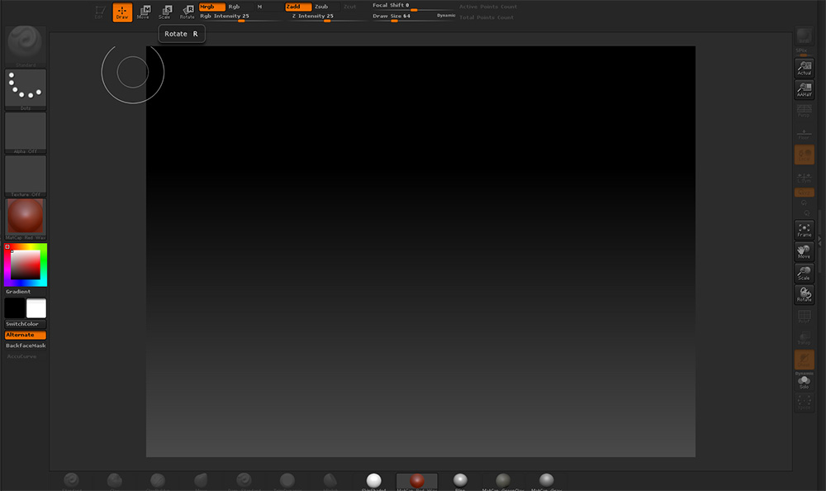The width and height of the screenshot is (826, 491).
Task: Select the SkinShade4 white material sphere
Action: click(x=374, y=482)
